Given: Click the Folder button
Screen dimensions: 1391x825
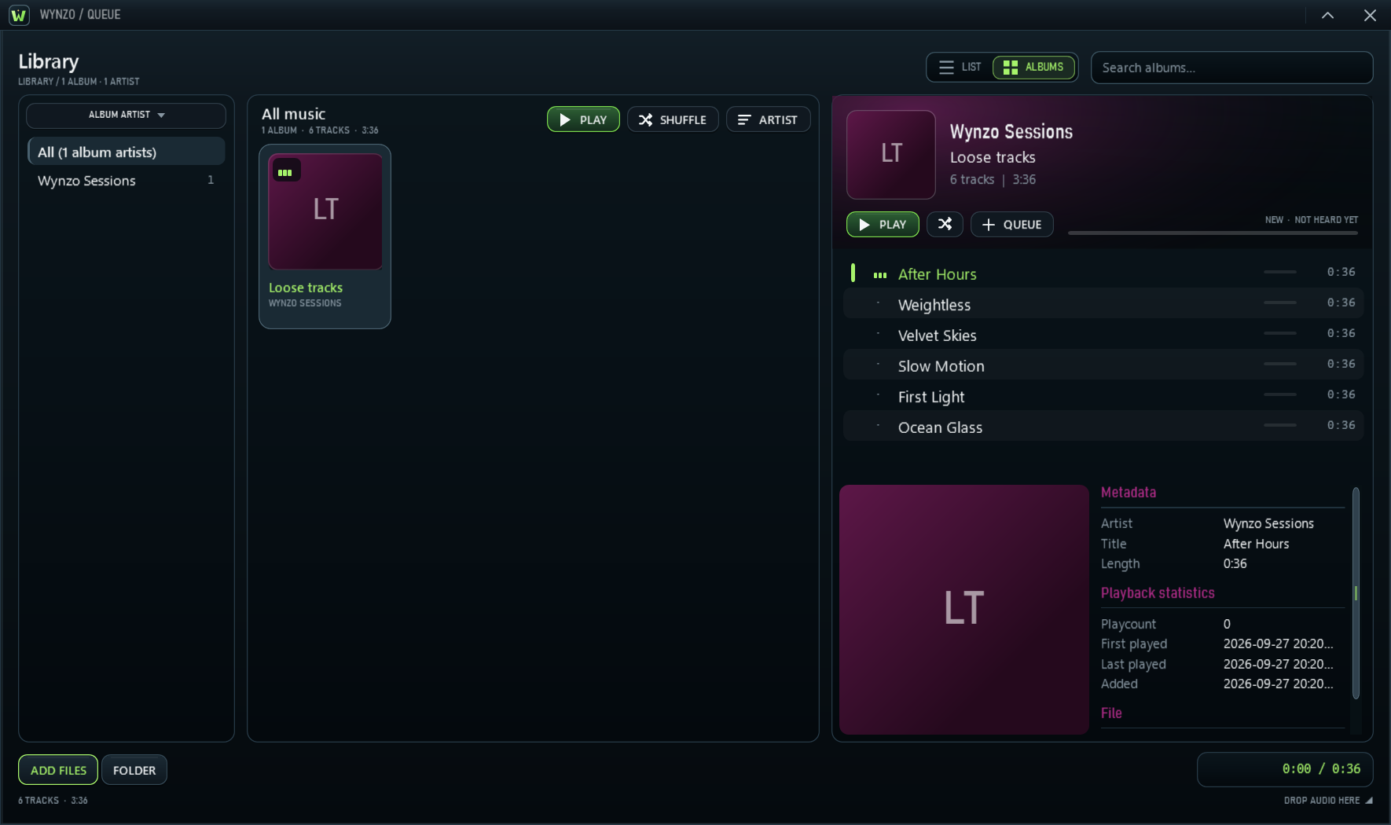Looking at the screenshot, I should tap(134, 770).
